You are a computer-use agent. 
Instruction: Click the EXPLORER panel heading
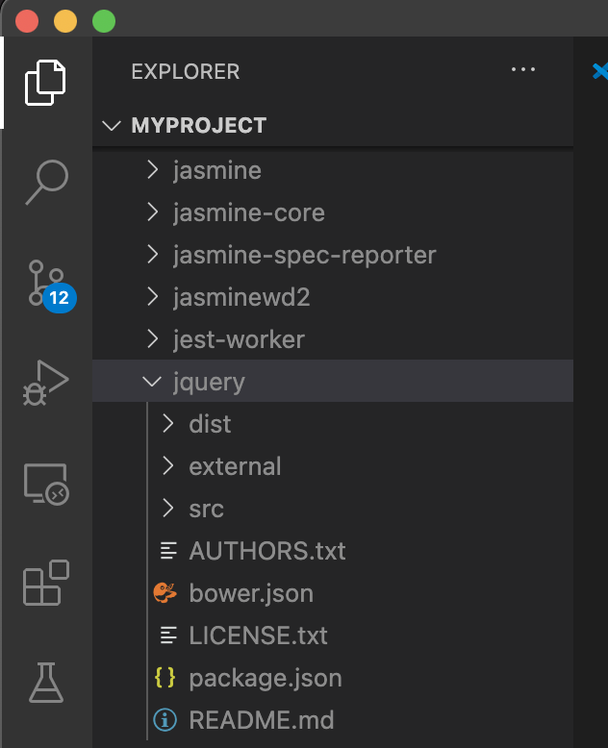(x=186, y=72)
